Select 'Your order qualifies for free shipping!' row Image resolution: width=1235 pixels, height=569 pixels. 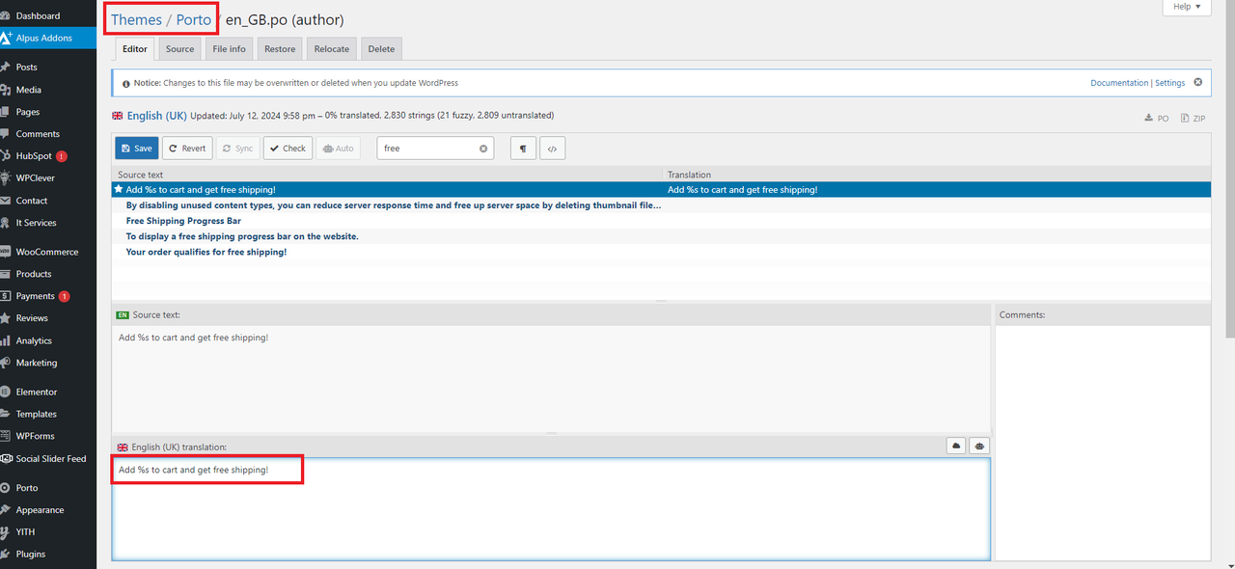click(x=661, y=252)
